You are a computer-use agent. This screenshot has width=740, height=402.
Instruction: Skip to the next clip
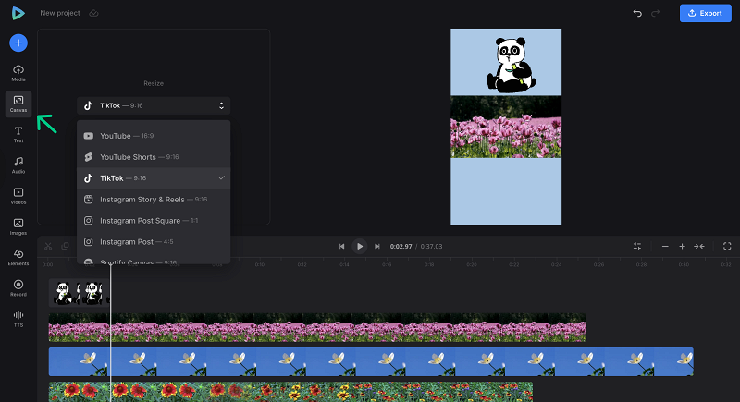(377, 246)
